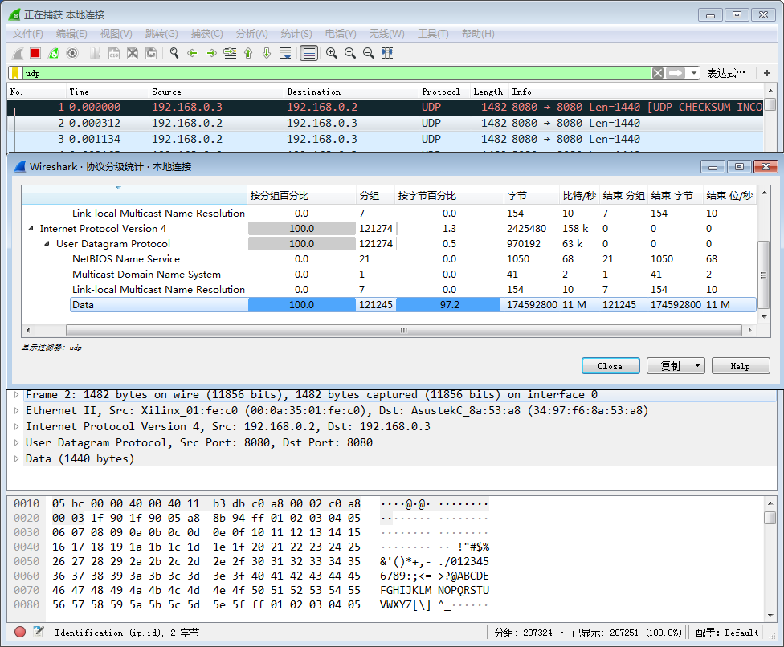Click the go to specific packet icon
784x647 pixels.
click(x=230, y=53)
